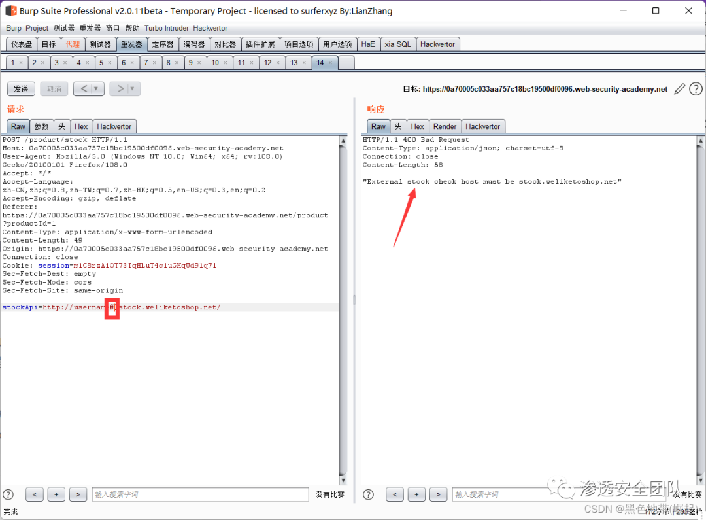This screenshot has height=520, width=706.
Task: Open request Hex tab
Action: click(81, 126)
